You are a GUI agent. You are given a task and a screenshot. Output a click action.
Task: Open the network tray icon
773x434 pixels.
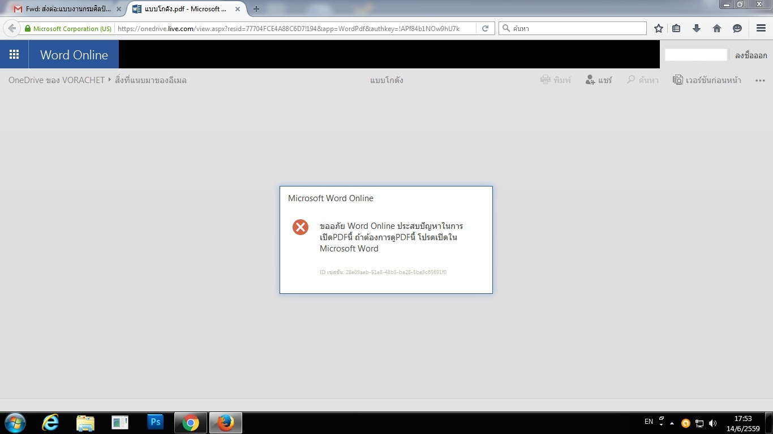pos(699,423)
